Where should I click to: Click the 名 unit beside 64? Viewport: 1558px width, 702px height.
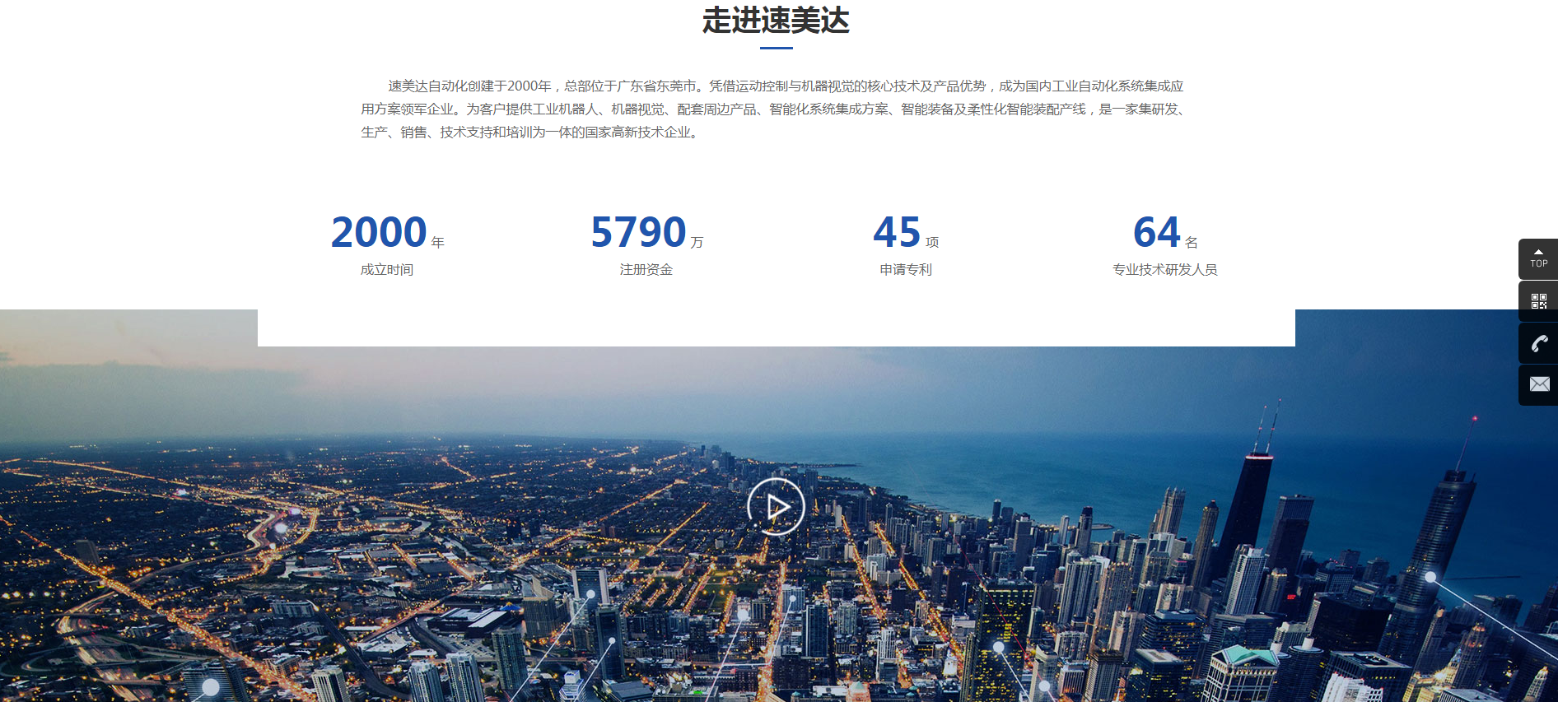pos(1192,242)
